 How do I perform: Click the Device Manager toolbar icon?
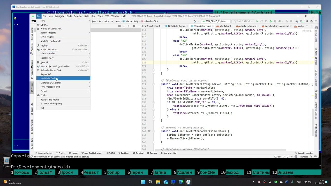coord(302,21)
